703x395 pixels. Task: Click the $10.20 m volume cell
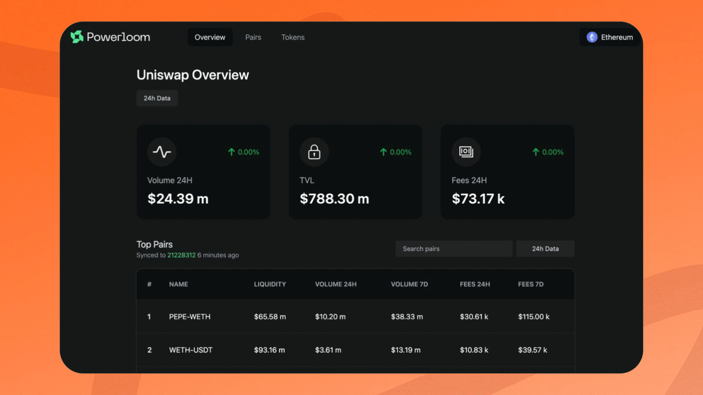pos(330,317)
